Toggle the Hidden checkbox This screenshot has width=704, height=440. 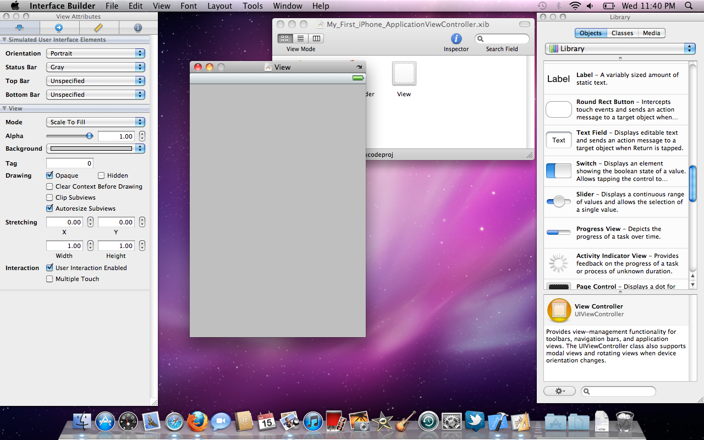pyautogui.click(x=102, y=175)
